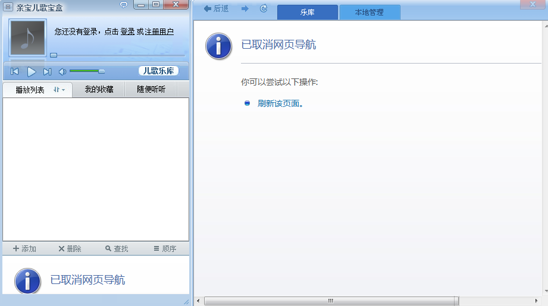Skip to the next track

tap(47, 72)
